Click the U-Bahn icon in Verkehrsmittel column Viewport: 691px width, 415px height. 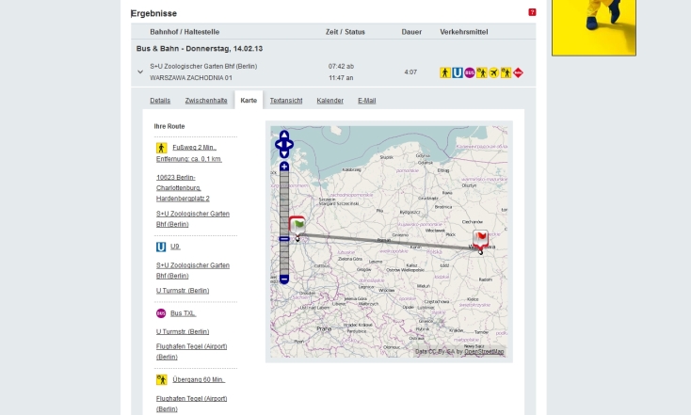point(458,72)
